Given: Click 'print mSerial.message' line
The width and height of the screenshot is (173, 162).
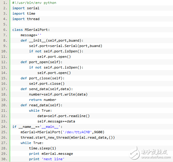Looking at the screenshot, I should [x=51, y=154].
